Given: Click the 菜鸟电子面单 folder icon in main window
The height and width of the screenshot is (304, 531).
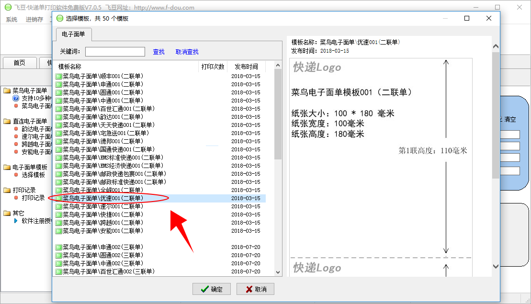Looking at the screenshot, I should tap(7, 90).
